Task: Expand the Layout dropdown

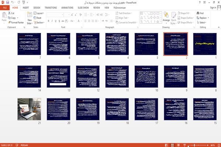Action: 39,13
